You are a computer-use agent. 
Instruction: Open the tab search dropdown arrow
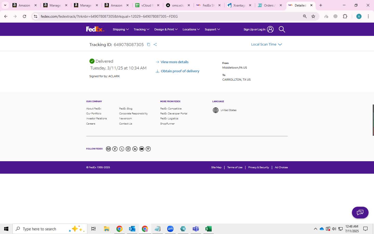click(5, 5)
